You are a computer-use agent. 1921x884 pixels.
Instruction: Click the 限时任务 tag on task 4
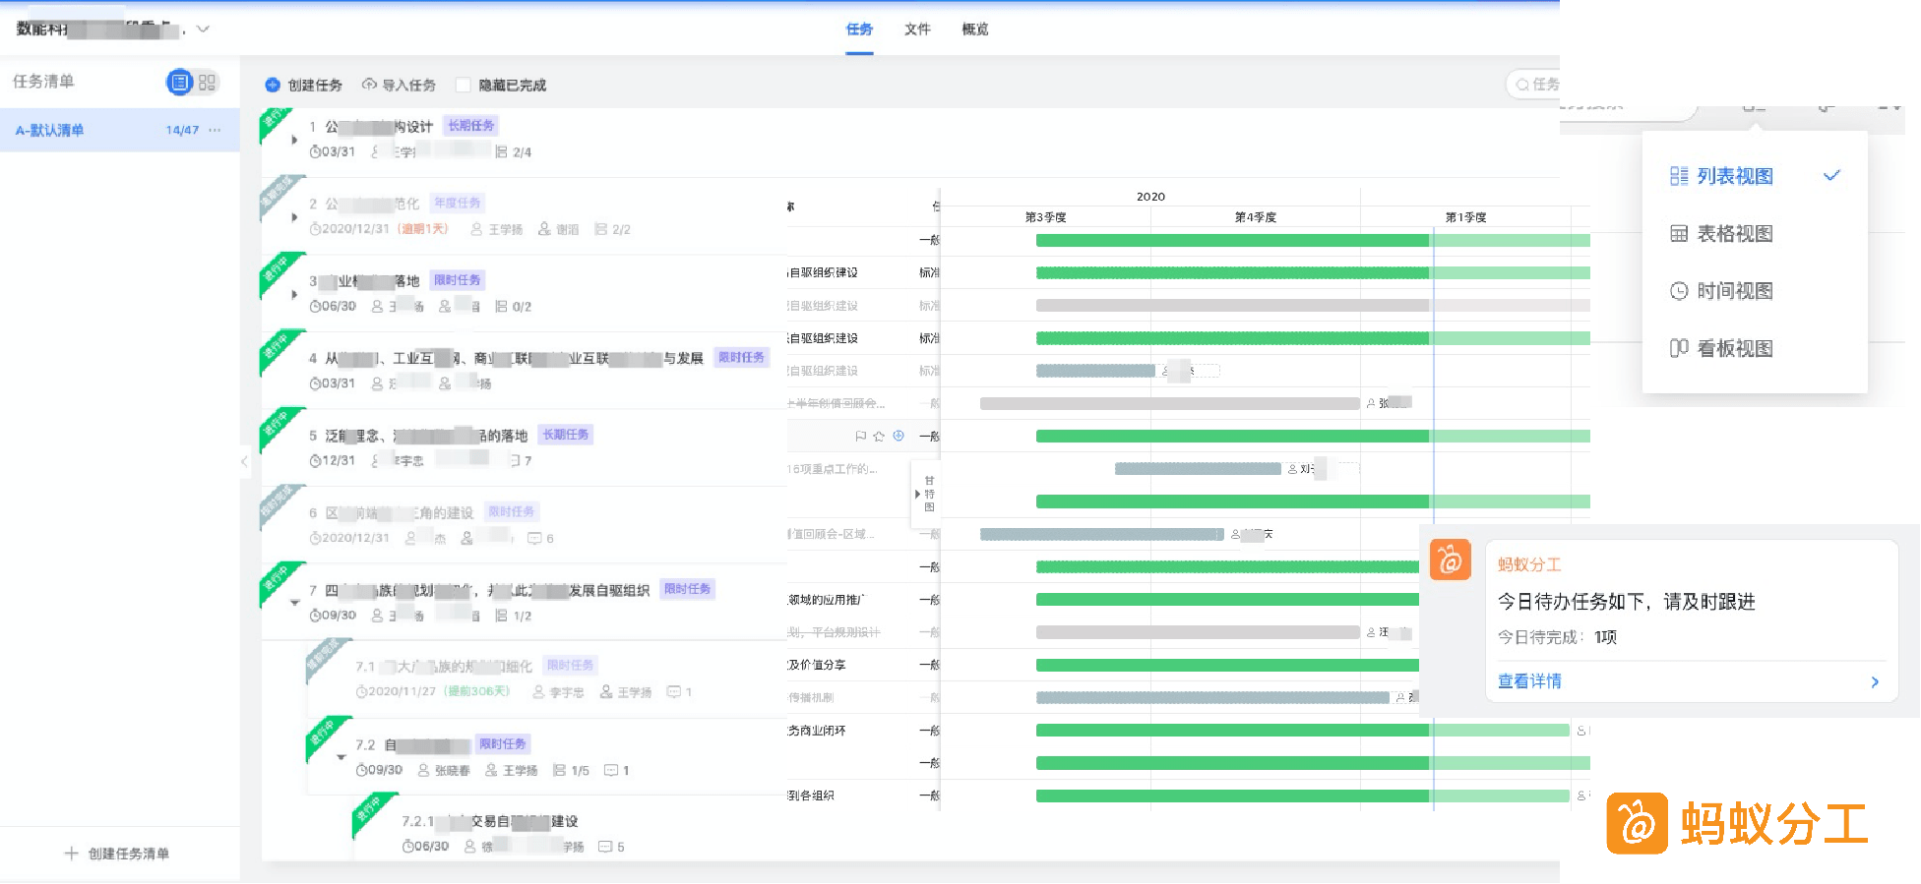[x=741, y=357]
